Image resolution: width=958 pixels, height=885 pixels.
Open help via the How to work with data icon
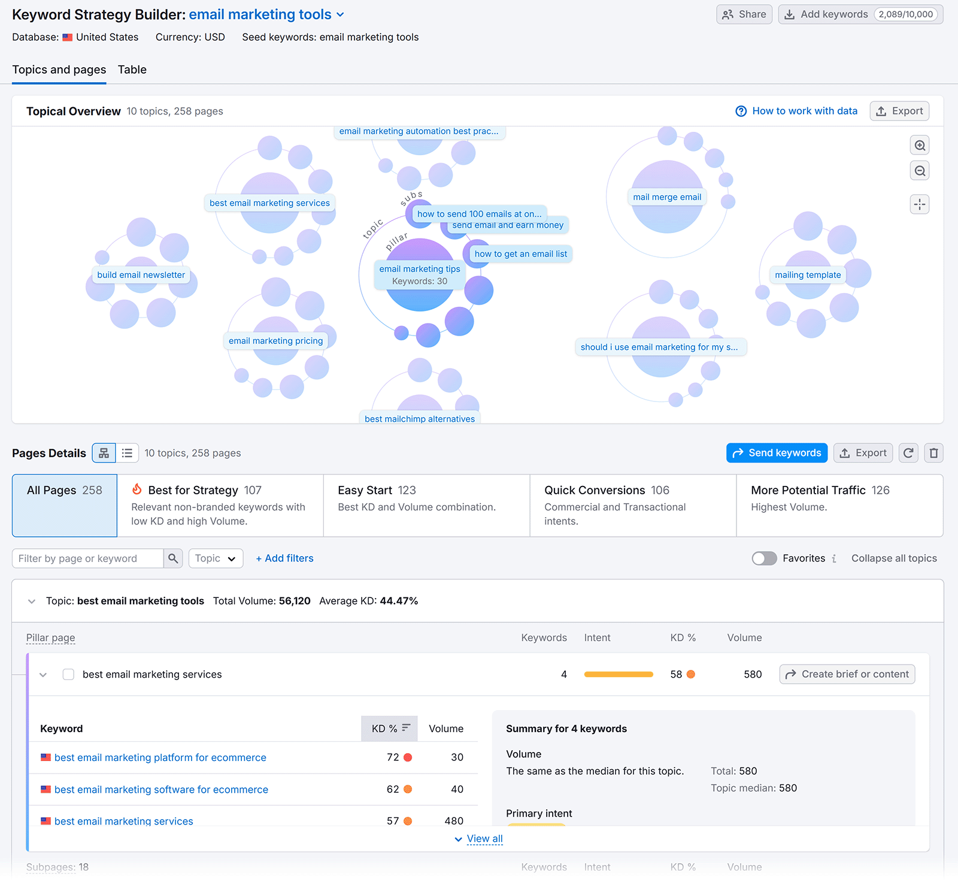coord(741,111)
